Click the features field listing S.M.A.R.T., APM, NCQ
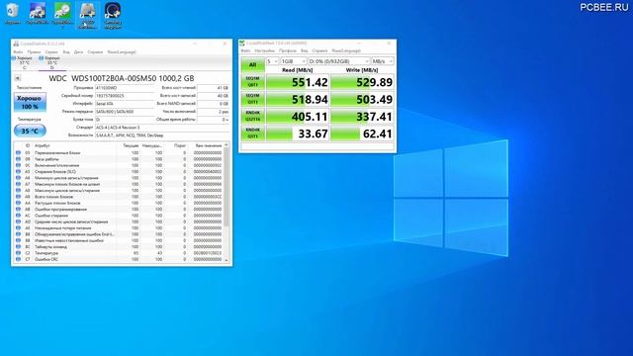633x356 pixels. point(162,135)
